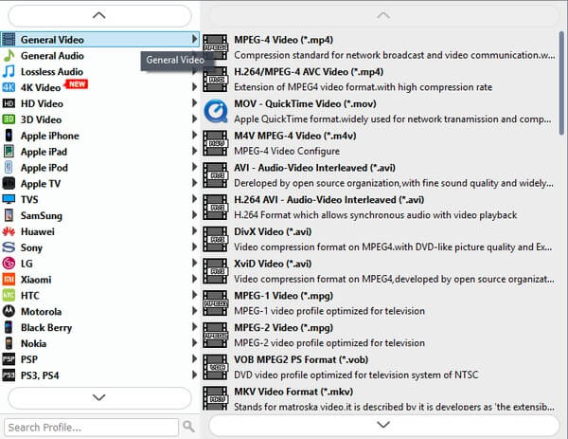Select the General Video category
568x439 pixels.
pos(100,39)
